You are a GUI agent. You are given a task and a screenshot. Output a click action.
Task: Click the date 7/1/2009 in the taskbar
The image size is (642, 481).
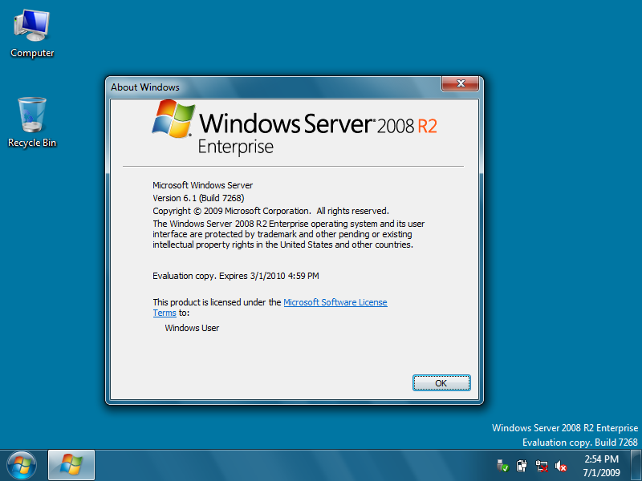tap(601, 472)
